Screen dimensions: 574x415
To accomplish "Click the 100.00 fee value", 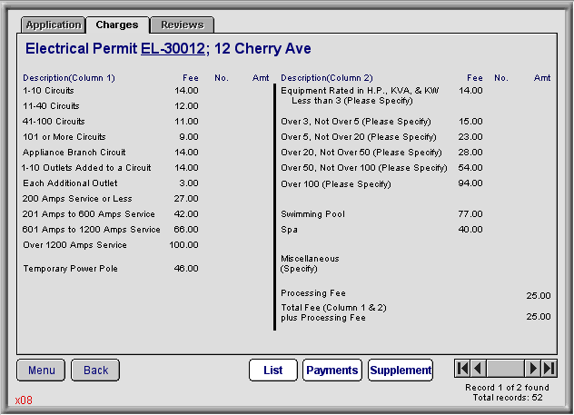I will 183,244.
